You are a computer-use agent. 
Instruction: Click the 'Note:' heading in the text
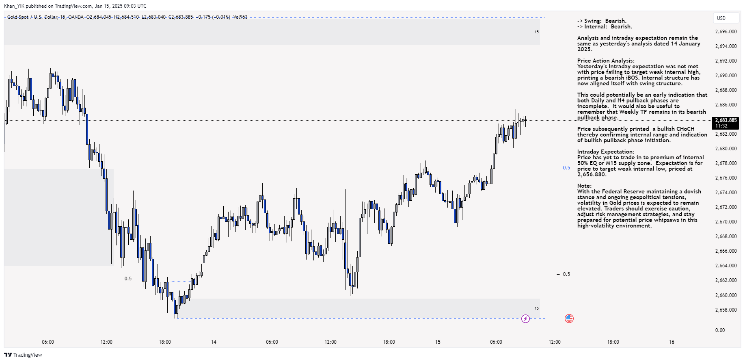(x=585, y=186)
